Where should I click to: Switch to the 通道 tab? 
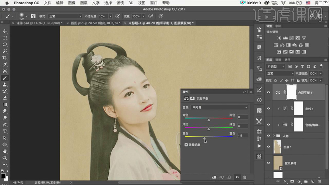278,60
